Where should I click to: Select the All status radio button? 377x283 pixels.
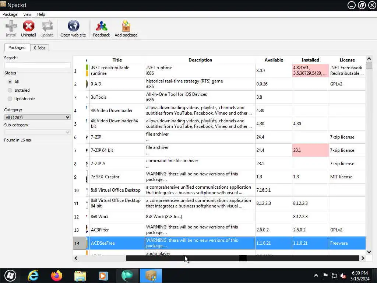[x=10, y=82]
